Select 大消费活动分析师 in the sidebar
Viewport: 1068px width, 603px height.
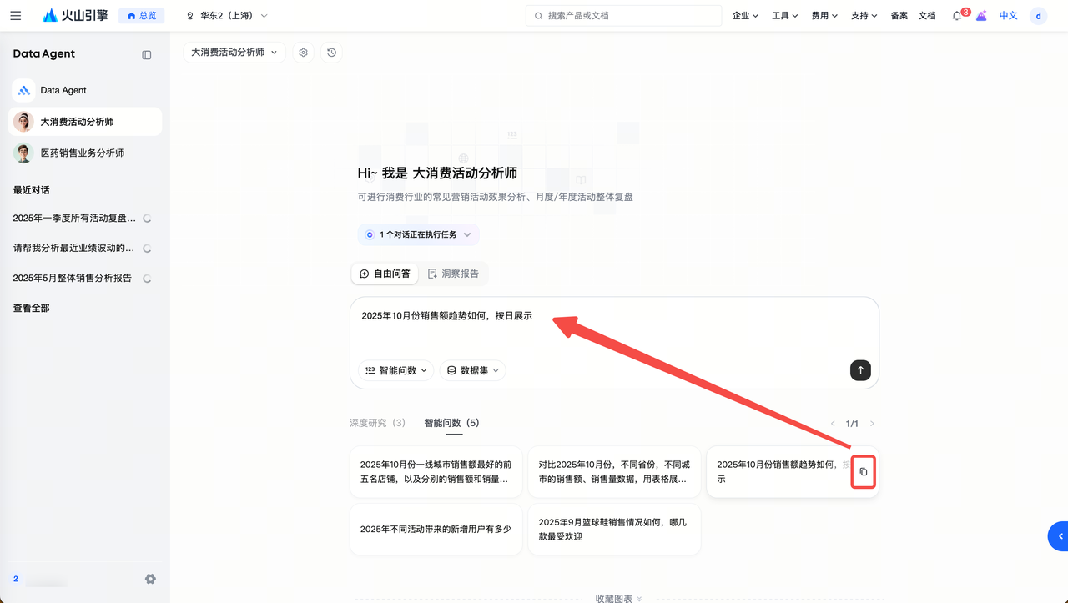pos(85,122)
